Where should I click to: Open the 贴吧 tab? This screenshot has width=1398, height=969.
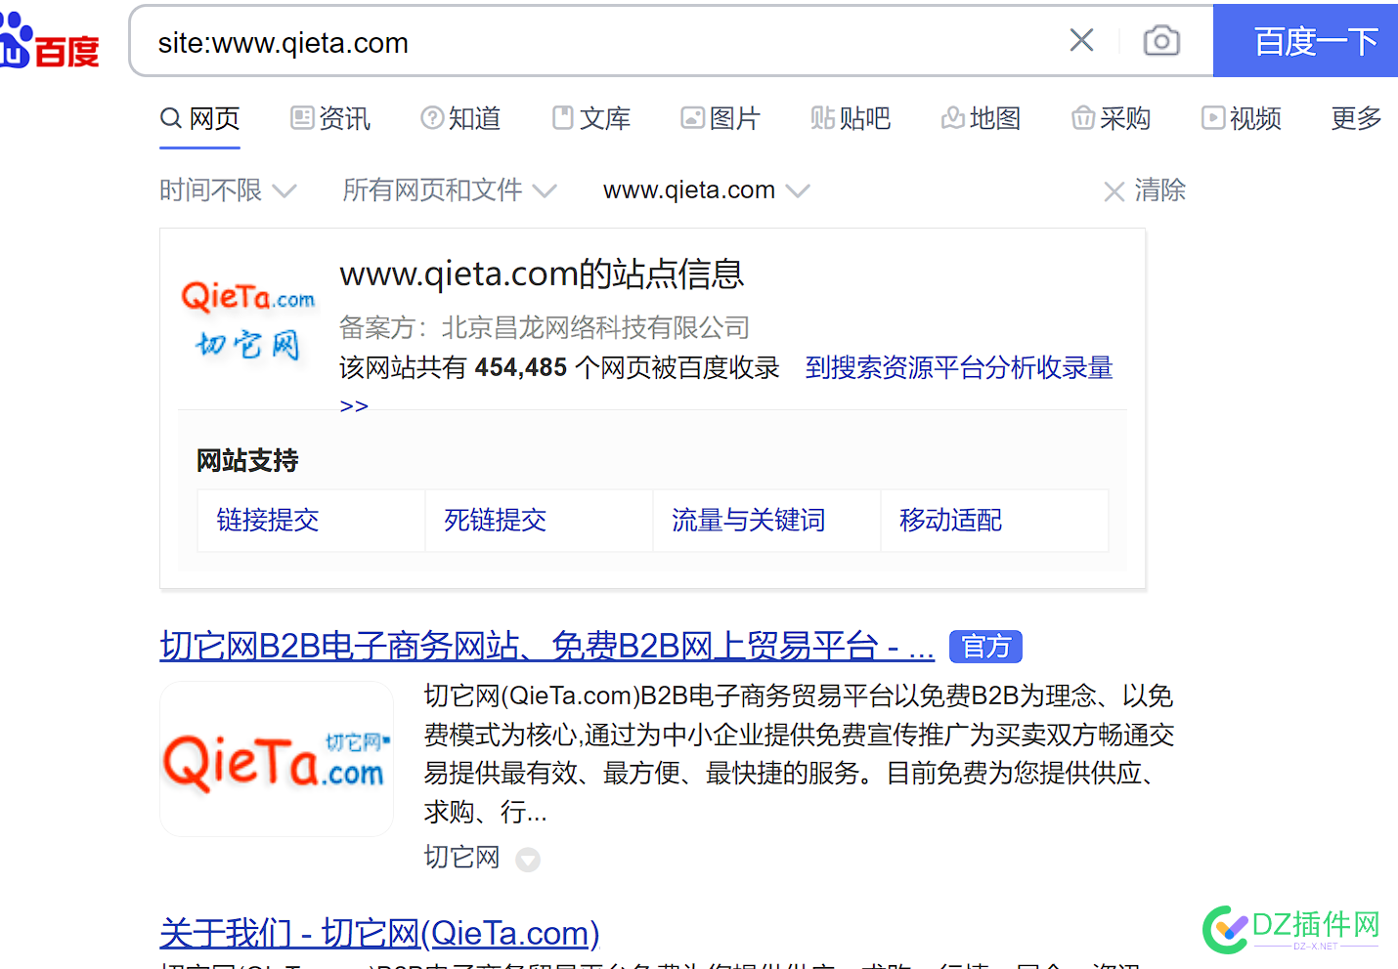click(851, 118)
